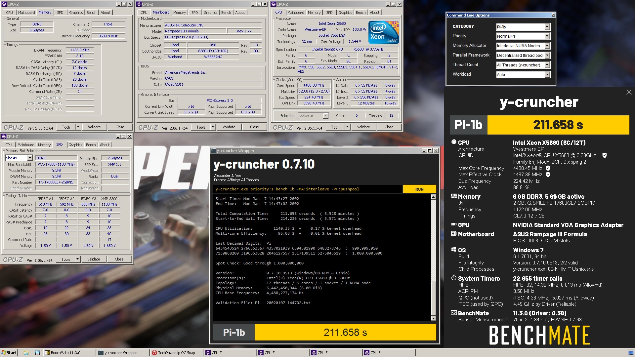Click the stopwatch icon beside System Timers

click(454, 278)
